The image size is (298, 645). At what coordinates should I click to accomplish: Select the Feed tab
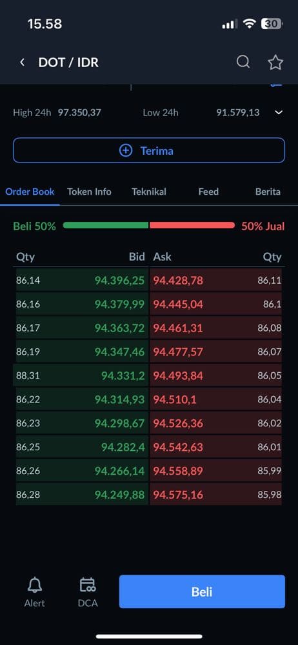coord(208,192)
